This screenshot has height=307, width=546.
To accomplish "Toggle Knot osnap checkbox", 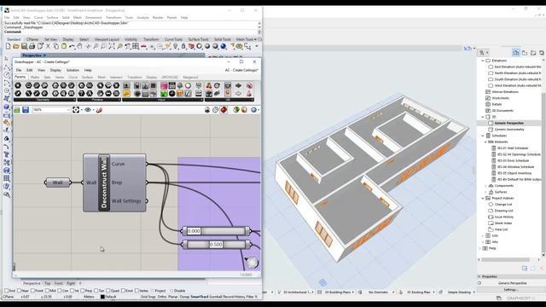I will click(x=123, y=291).
